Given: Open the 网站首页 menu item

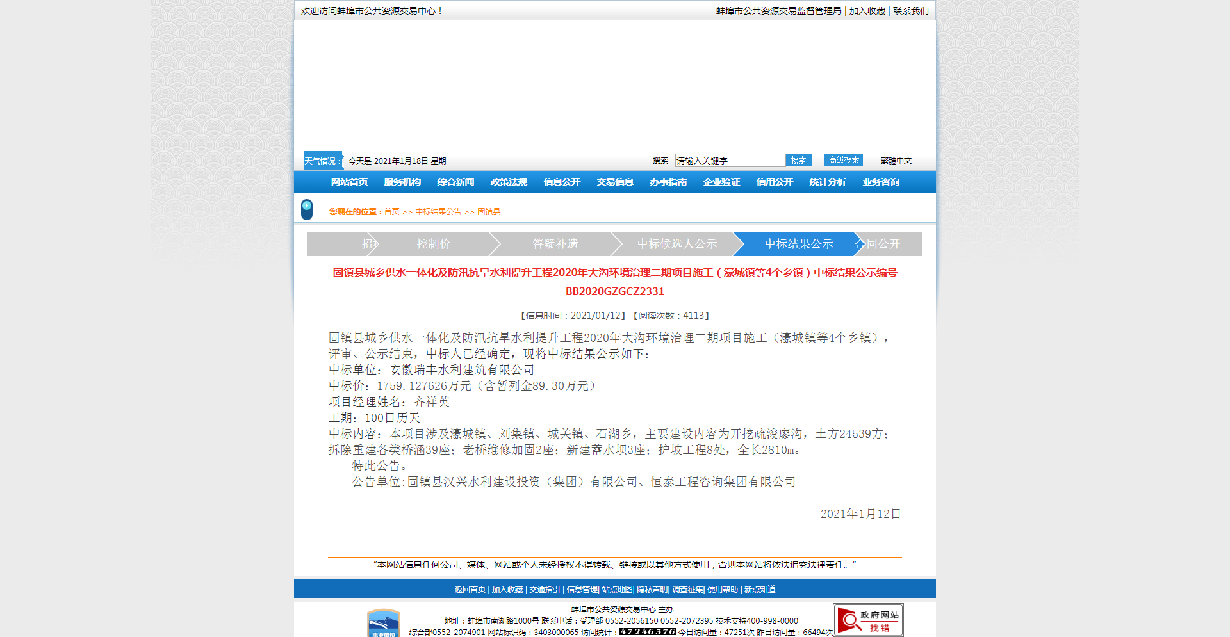Looking at the screenshot, I should [x=349, y=182].
